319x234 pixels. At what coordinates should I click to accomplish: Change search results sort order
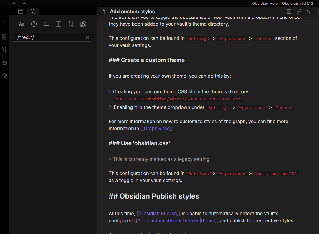click(71, 24)
